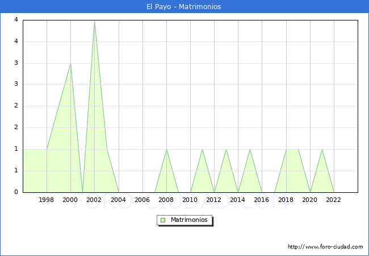Click the 2006 x-axis label
Screen dimensions: 369x256
(142, 200)
